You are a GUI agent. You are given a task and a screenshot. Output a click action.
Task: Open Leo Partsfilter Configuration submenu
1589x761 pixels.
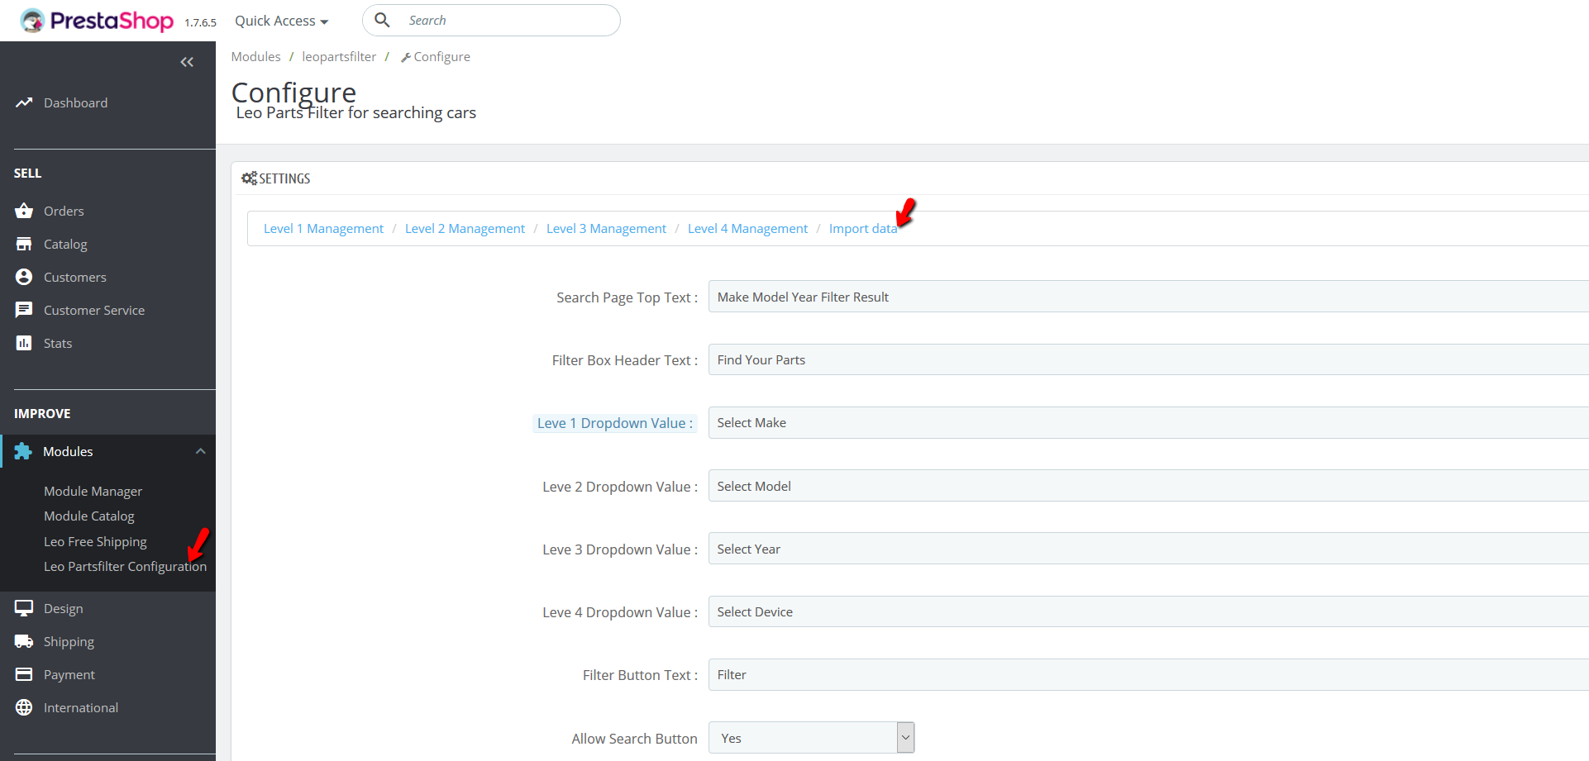(x=125, y=566)
